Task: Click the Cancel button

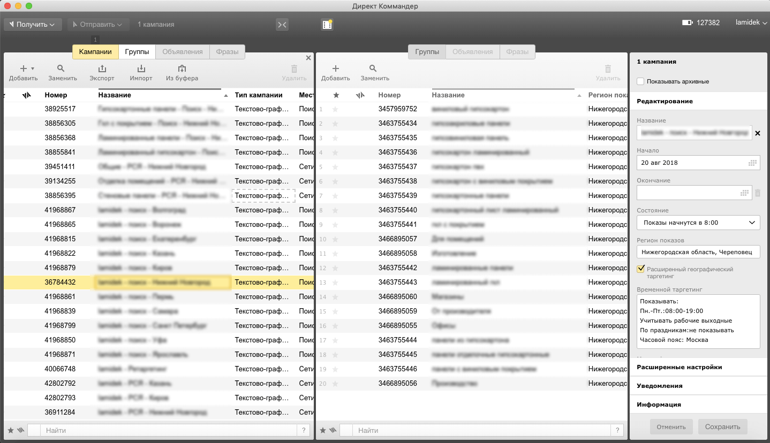Action: tap(671, 427)
